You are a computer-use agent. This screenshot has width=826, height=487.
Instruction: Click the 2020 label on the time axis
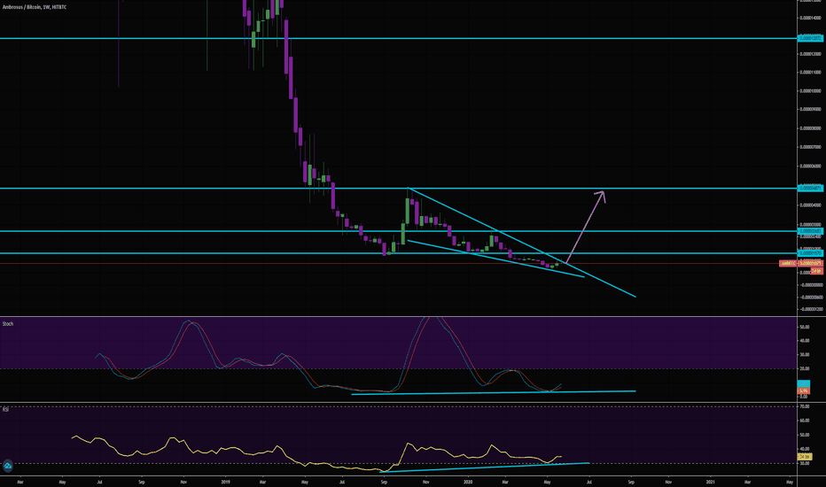point(468,482)
